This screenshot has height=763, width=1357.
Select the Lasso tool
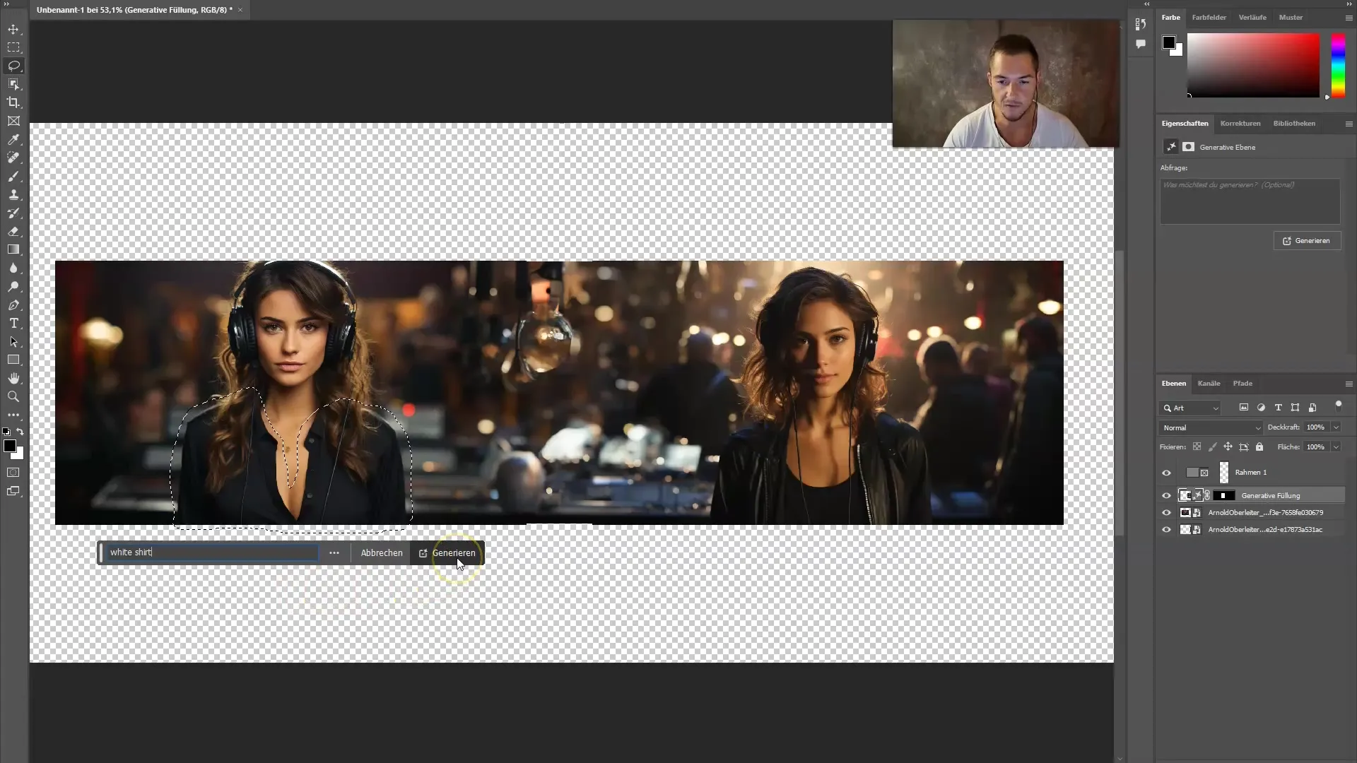(14, 65)
